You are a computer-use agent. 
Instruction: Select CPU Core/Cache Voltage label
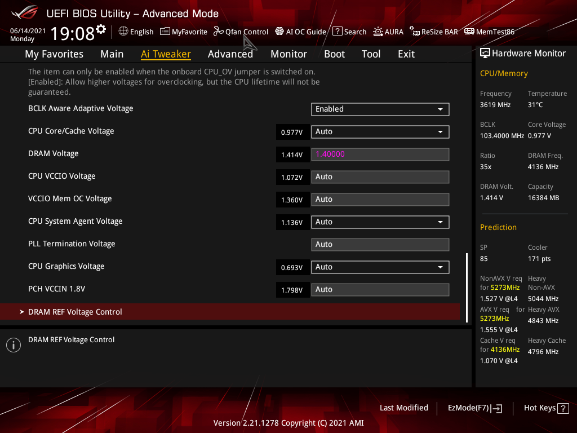point(71,131)
